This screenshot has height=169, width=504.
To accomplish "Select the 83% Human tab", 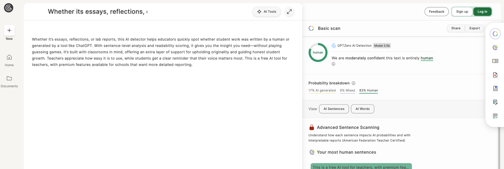I will [368, 90].
